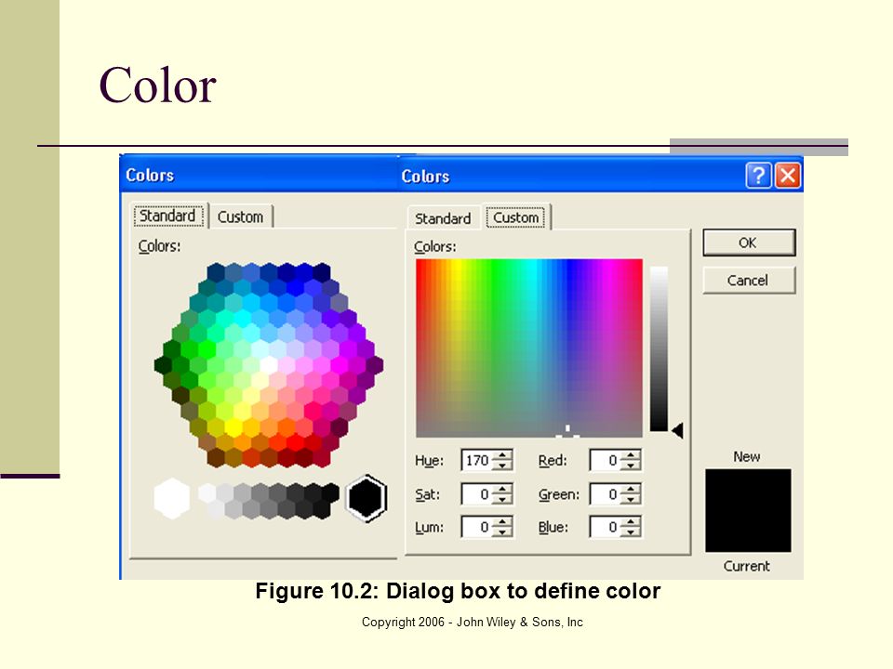Click the Lum input field

[x=477, y=527]
